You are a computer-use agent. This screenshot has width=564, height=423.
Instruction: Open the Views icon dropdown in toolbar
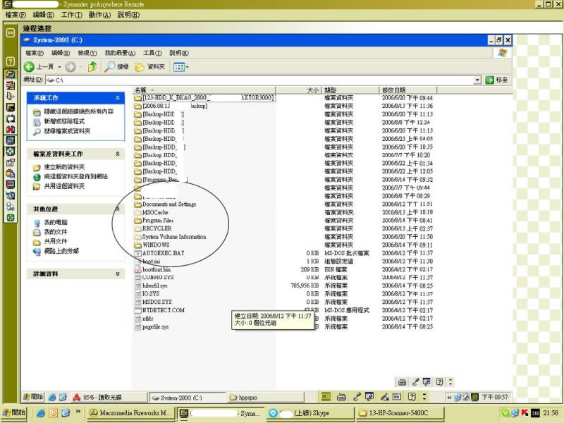click(180, 67)
